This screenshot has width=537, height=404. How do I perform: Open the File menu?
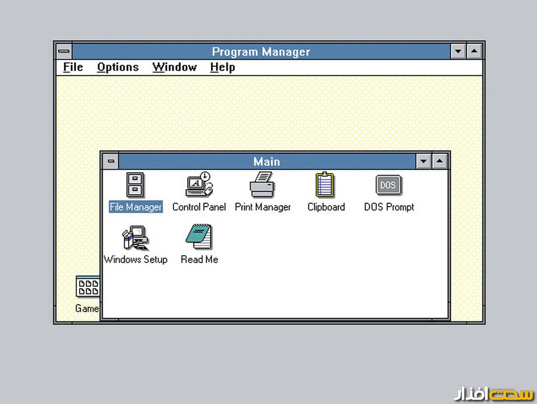click(73, 67)
